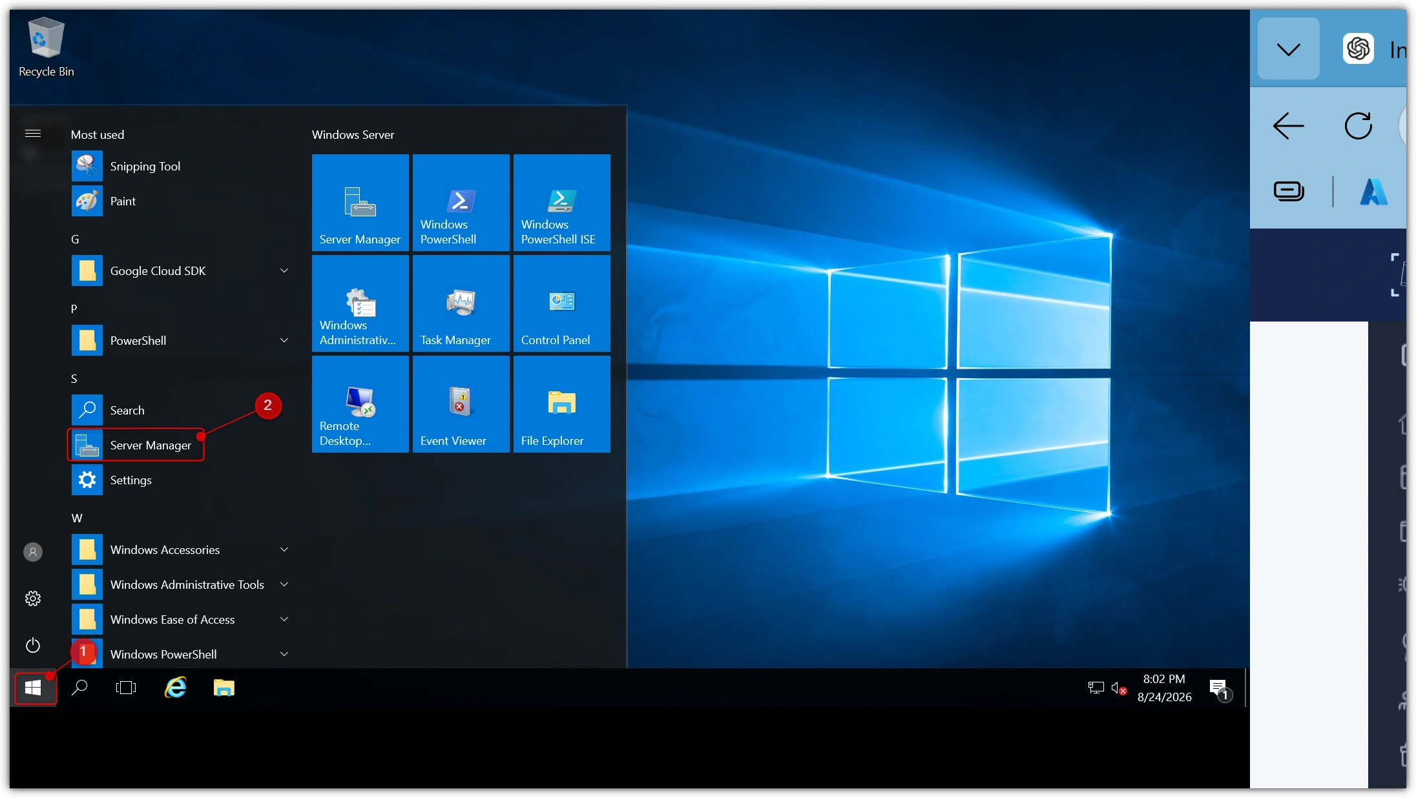Click the G letter header in app list
Image resolution: width=1416 pixels, height=798 pixels.
click(75, 240)
